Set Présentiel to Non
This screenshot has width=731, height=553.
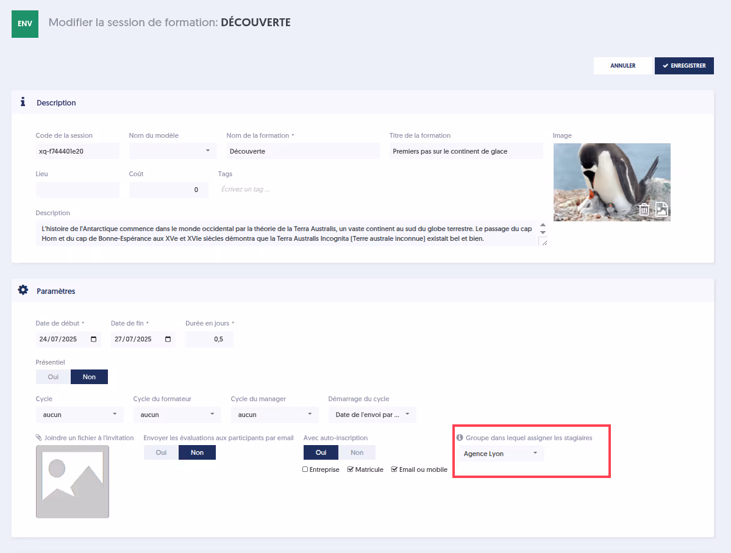[89, 377]
